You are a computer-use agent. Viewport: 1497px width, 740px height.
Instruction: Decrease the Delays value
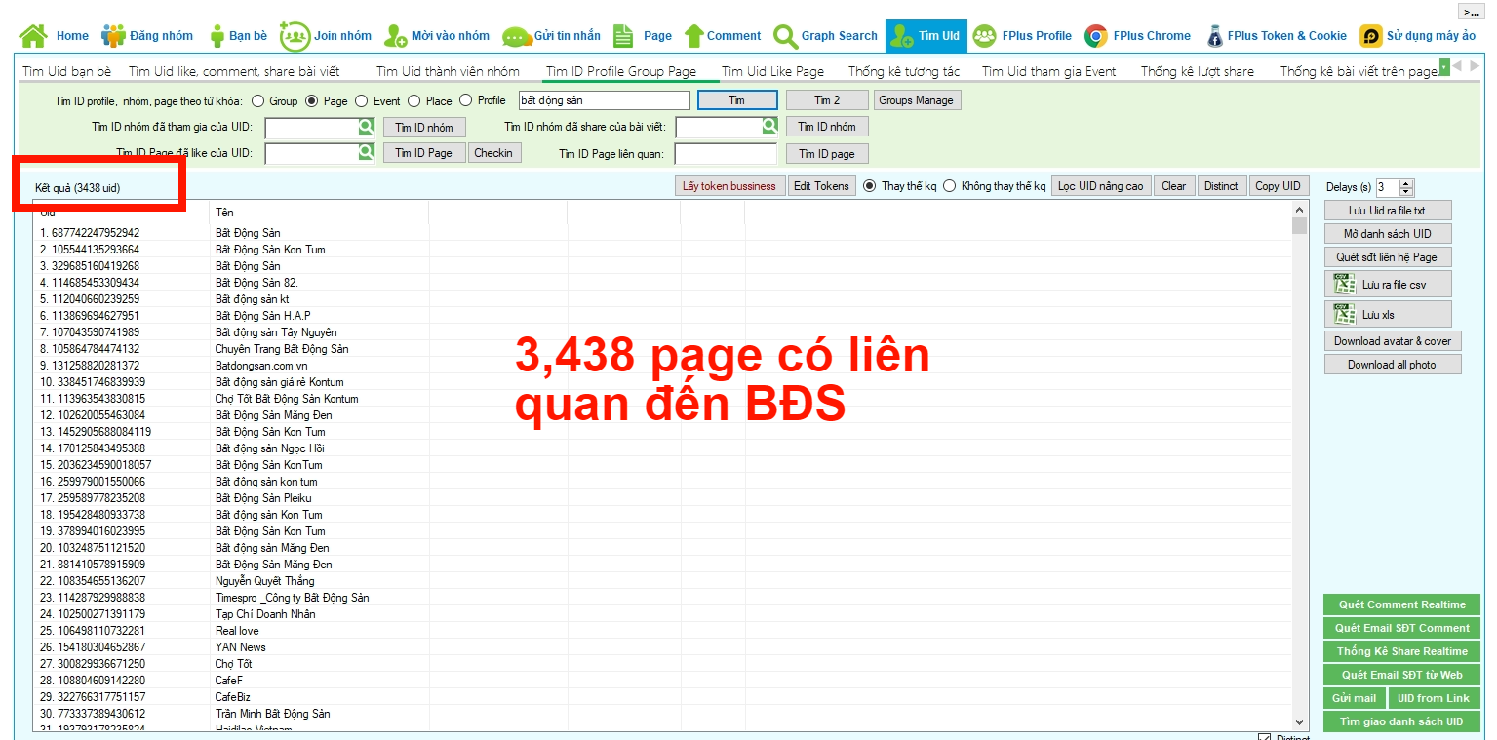point(1406,191)
